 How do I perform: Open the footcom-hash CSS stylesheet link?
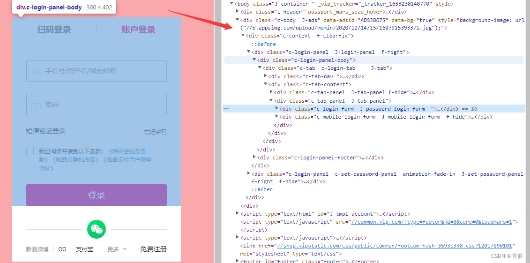click(395, 246)
